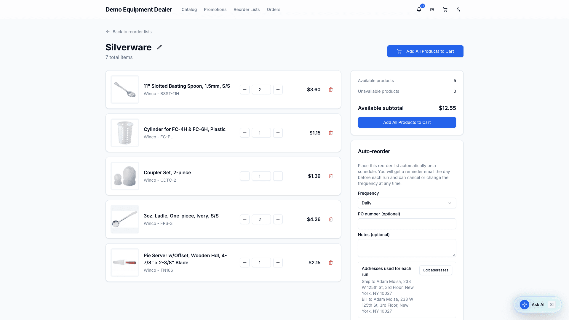Image resolution: width=569 pixels, height=320 pixels.
Task: Click the PO number input field
Action: click(x=407, y=224)
